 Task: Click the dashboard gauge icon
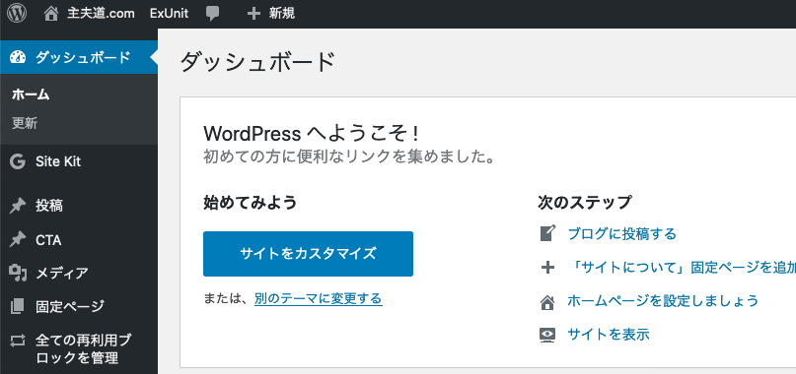17,57
